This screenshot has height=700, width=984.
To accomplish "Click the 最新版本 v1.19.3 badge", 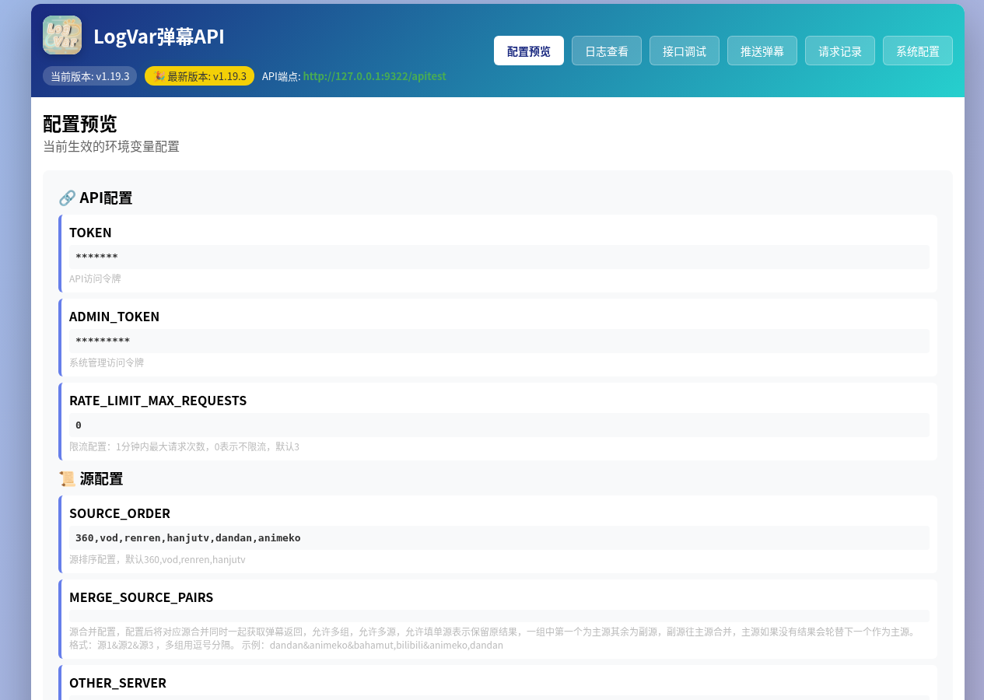I will (199, 76).
